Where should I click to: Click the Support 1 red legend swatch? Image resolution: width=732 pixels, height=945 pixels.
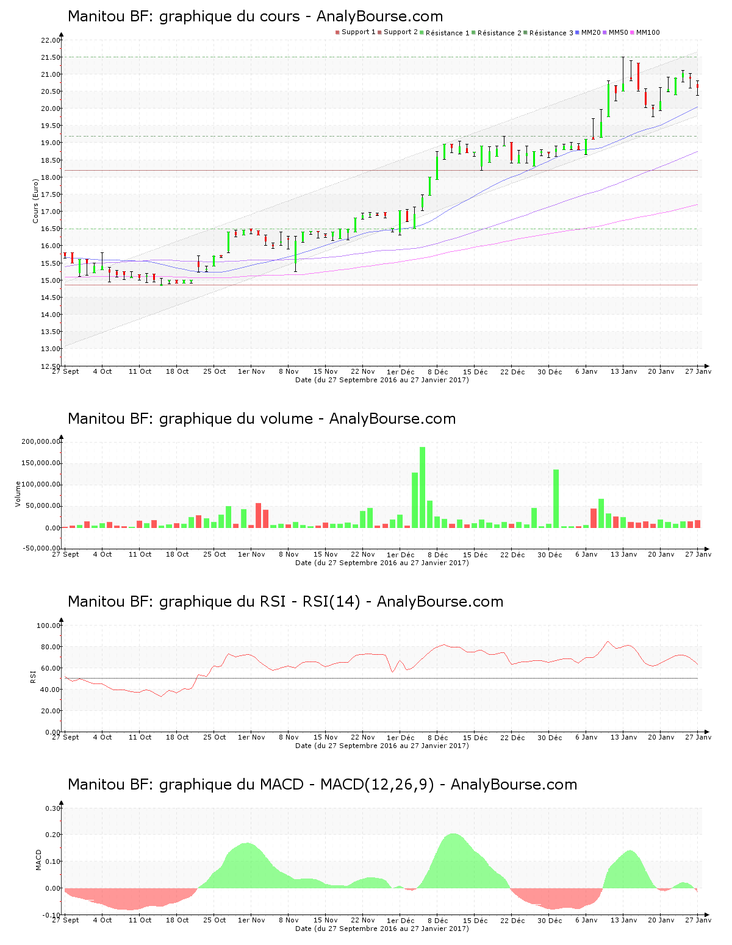tap(337, 32)
